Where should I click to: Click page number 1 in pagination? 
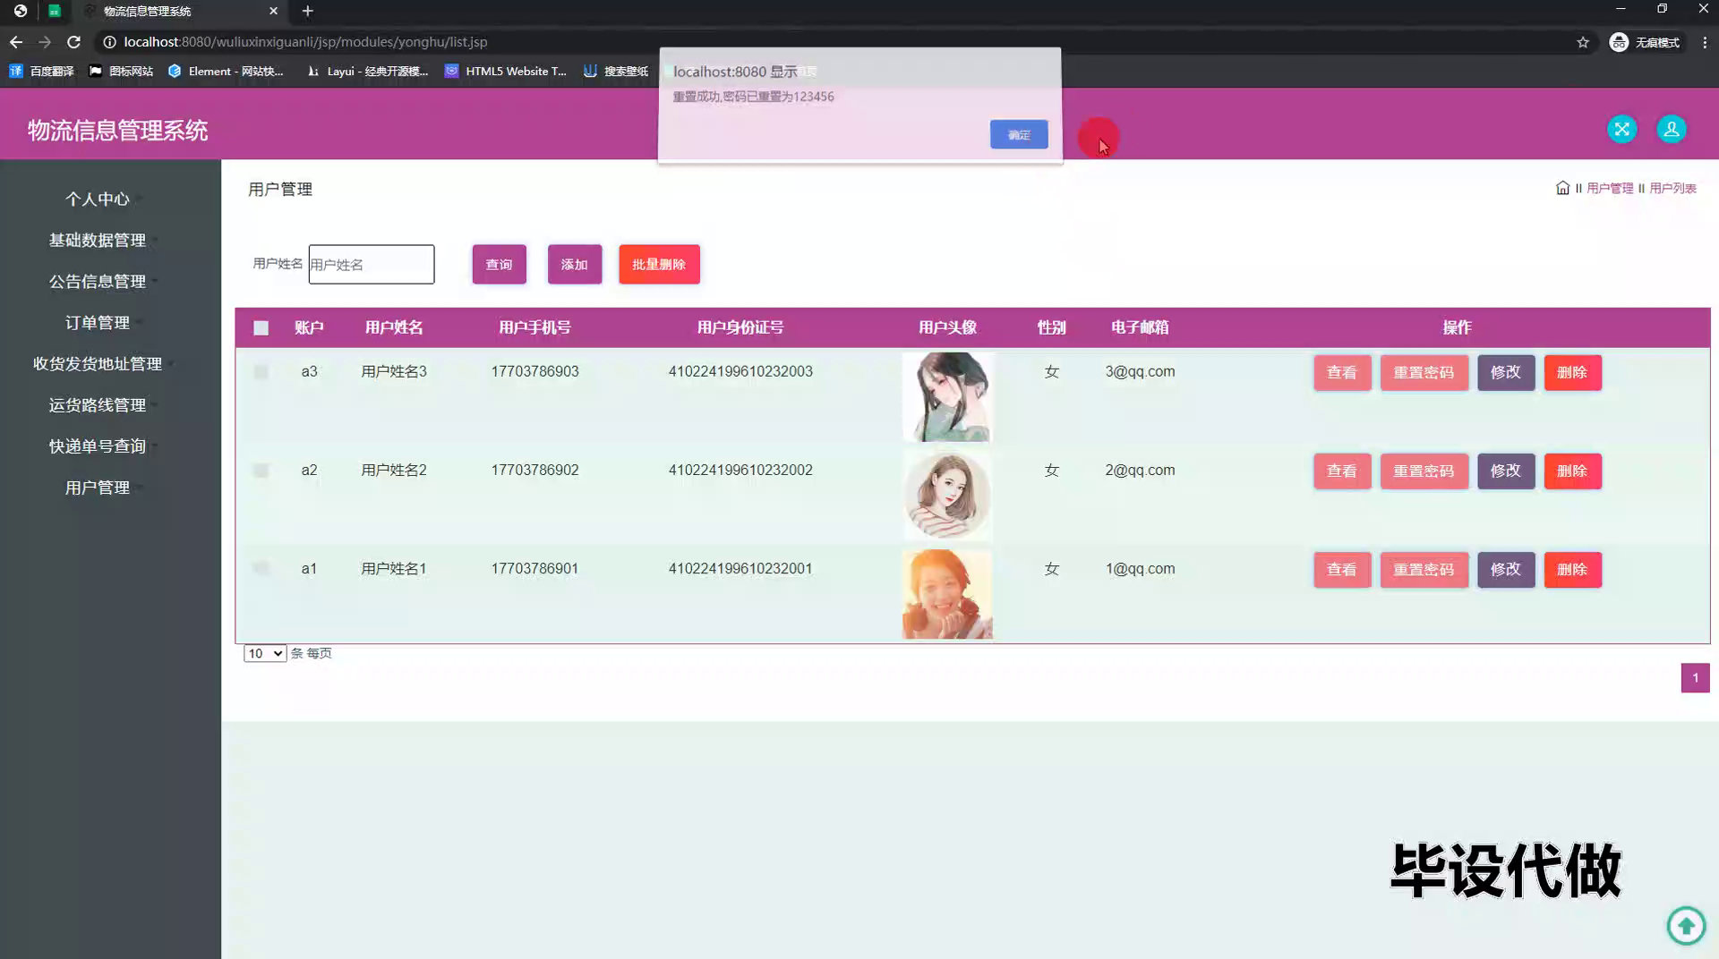point(1695,677)
